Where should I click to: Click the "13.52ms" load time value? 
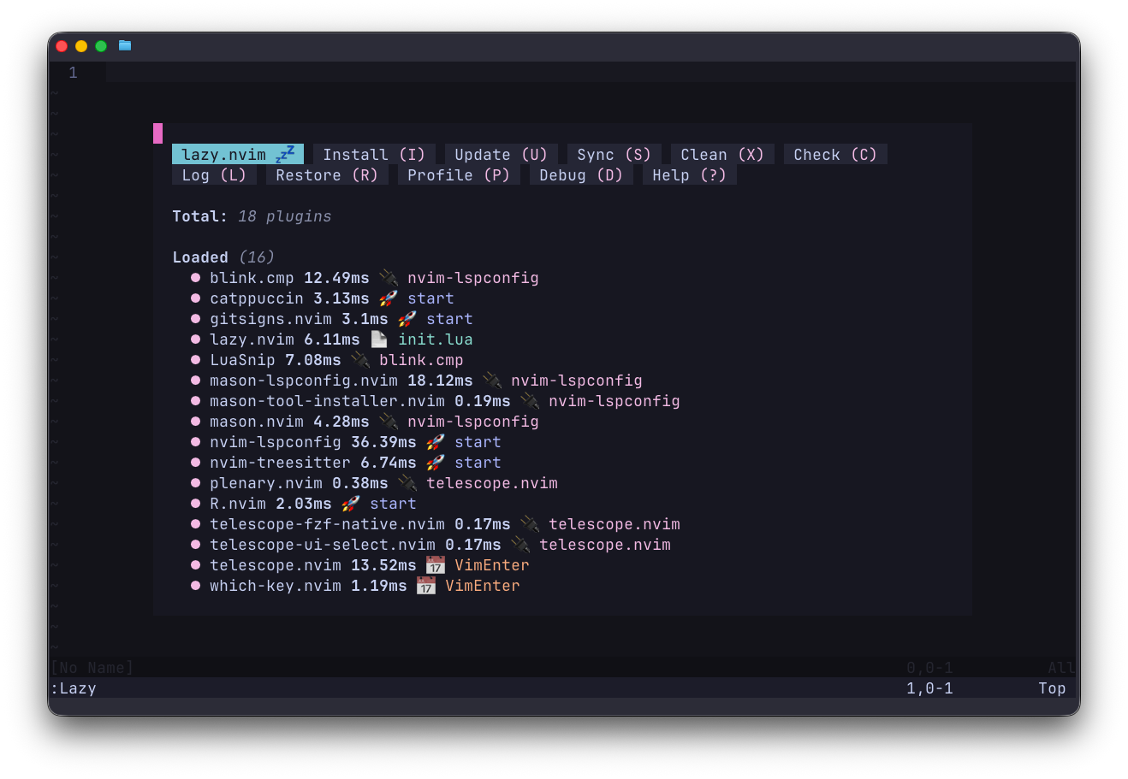pos(383,565)
